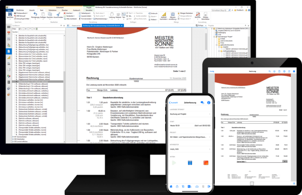Screen dimensions: 302x195
Task: Tap the green play button on phone
Action: click(174, 163)
